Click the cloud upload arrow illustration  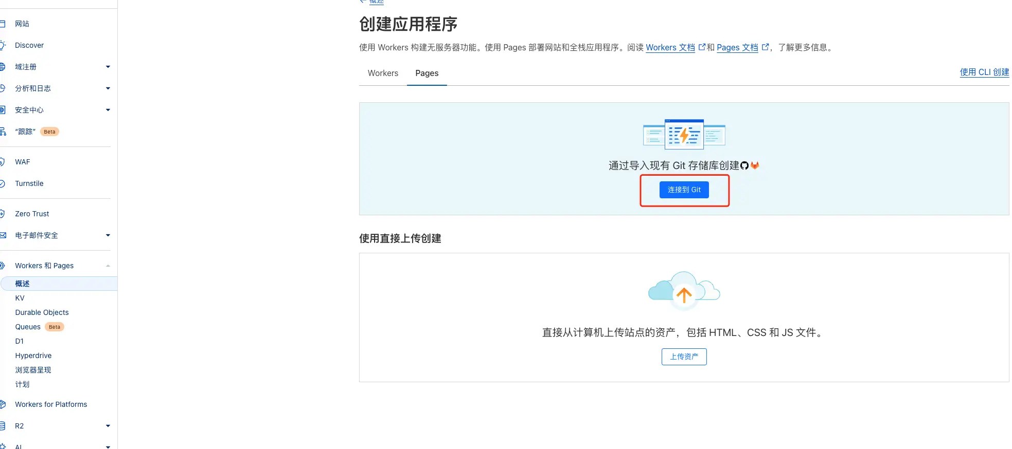[684, 291]
